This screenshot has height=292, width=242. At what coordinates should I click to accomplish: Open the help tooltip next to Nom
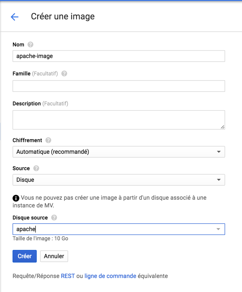point(30,44)
